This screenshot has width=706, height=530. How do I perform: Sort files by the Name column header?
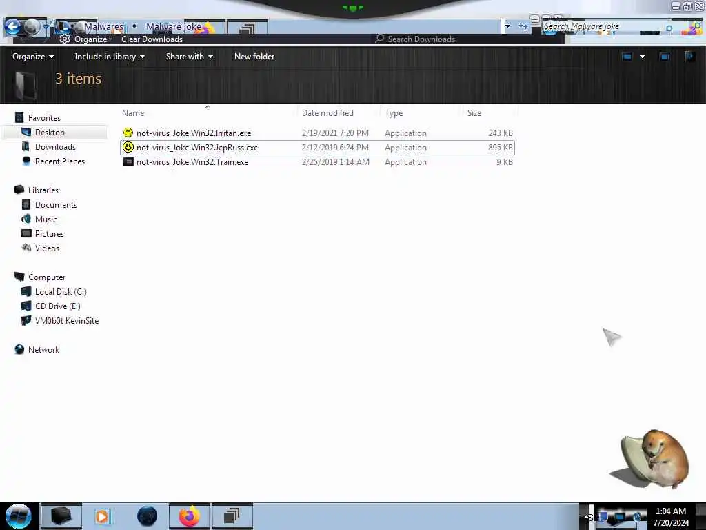(133, 113)
